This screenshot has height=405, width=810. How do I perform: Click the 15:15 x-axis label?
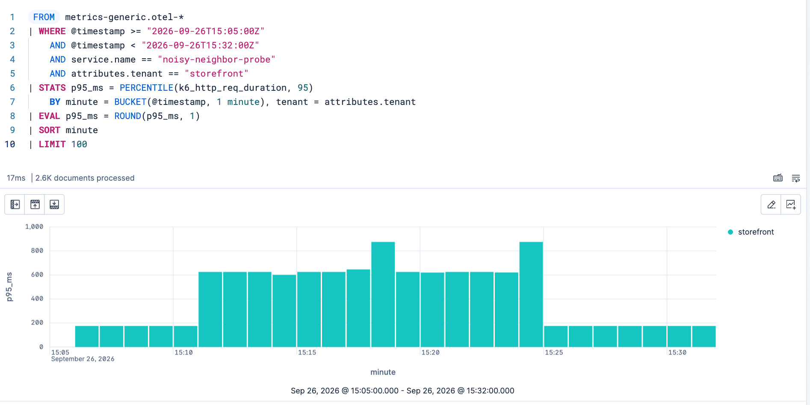pos(307,352)
